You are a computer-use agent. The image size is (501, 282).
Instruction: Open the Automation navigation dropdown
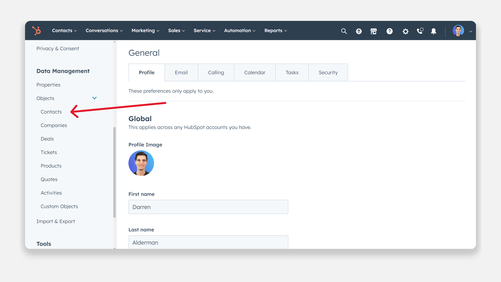(240, 31)
